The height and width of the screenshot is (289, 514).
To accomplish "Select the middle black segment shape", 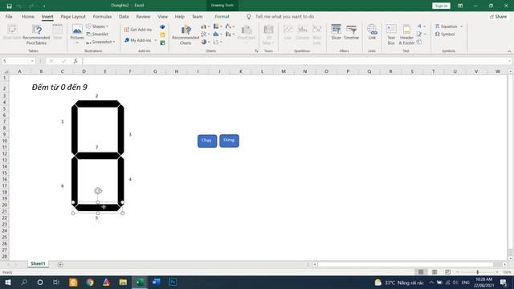I will [98, 156].
